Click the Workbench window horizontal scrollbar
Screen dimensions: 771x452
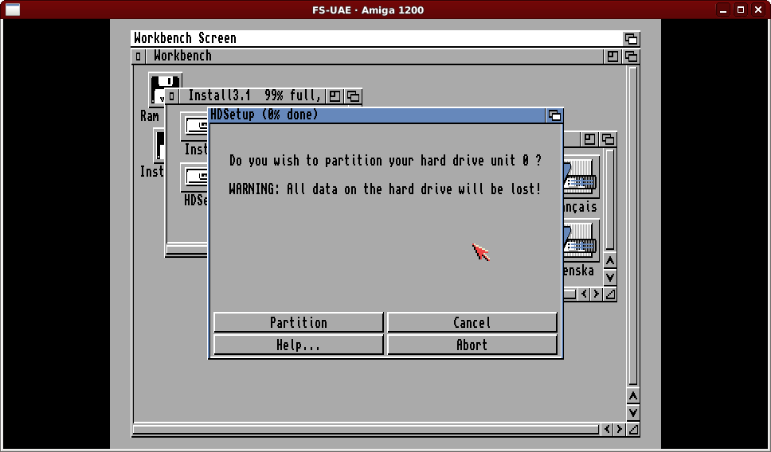(366, 430)
